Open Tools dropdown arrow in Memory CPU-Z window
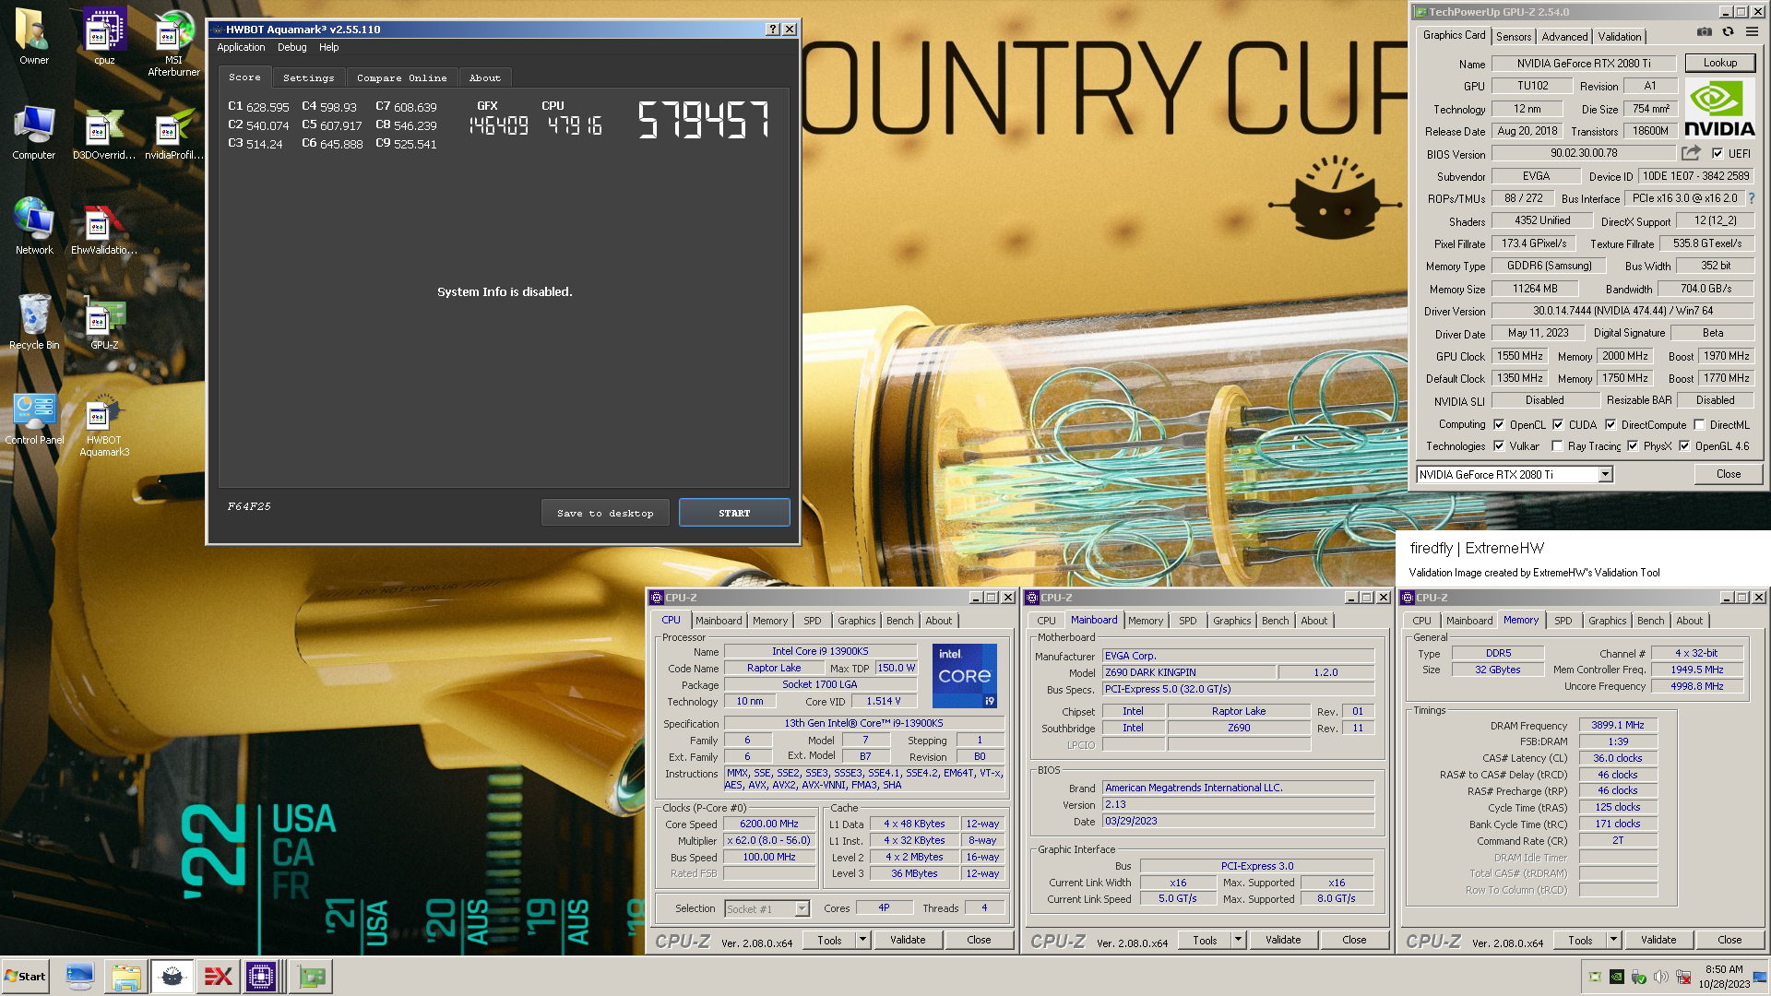Screen dimensions: 1771x996 (1613, 940)
